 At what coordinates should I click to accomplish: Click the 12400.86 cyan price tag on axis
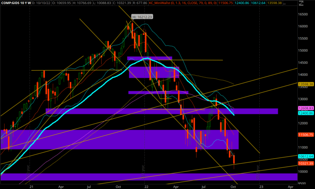(306, 113)
